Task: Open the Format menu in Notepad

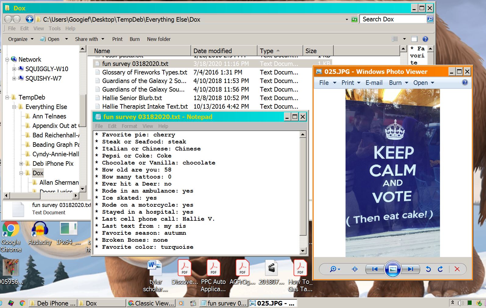Action: click(129, 126)
